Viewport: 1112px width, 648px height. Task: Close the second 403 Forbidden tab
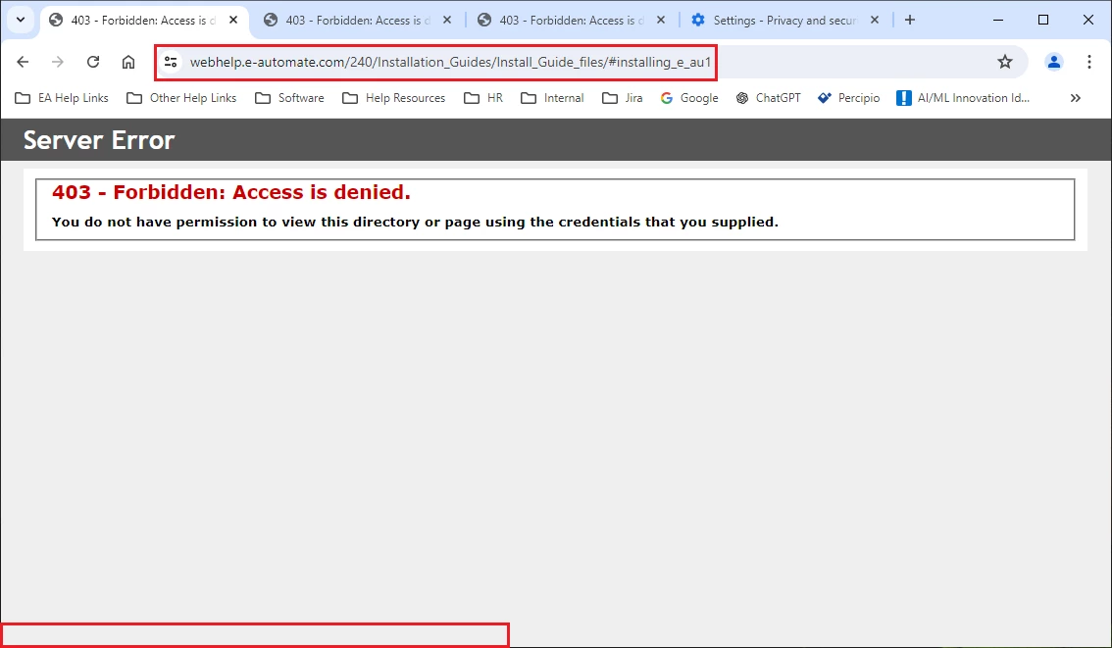(x=447, y=20)
